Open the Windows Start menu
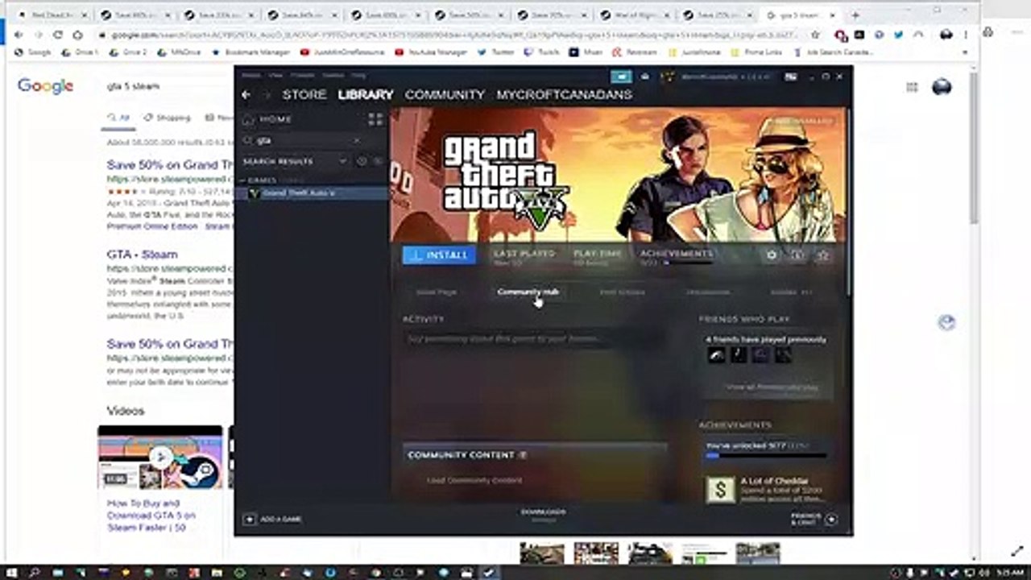Viewport: 1031px width, 580px height. 13,572
